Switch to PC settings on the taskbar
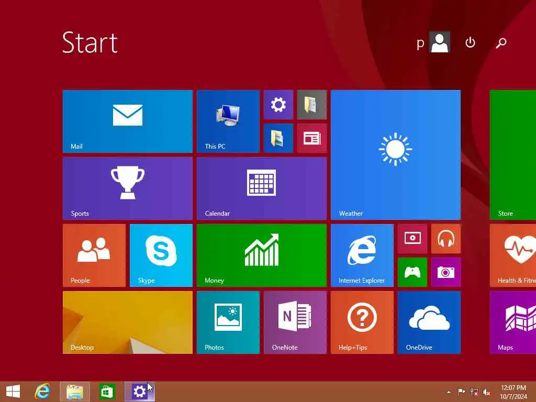 point(139,392)
